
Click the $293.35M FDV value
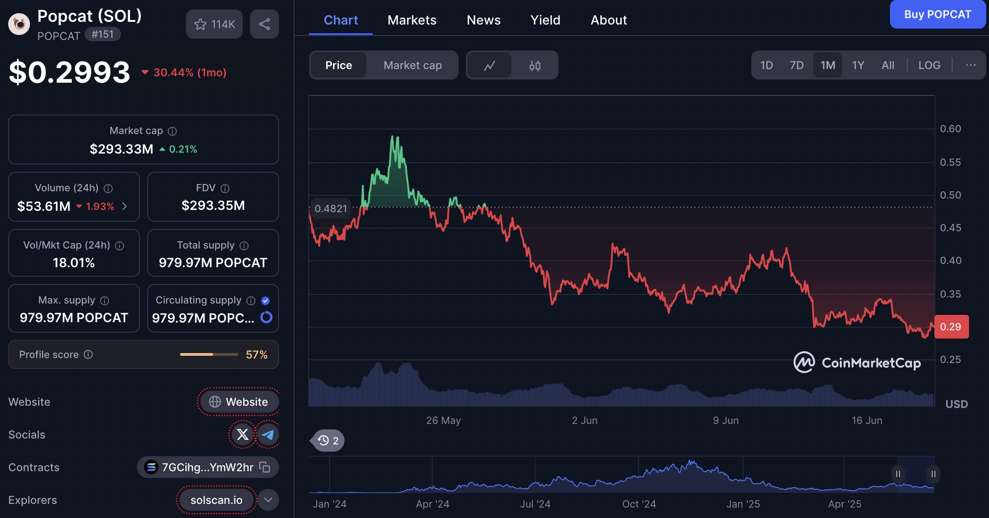point(213,205)
